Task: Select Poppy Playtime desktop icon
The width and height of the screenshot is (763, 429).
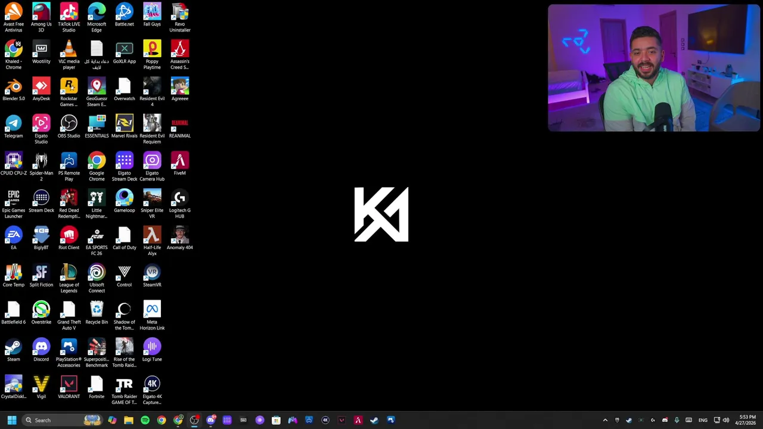Action: coord(152,55)
